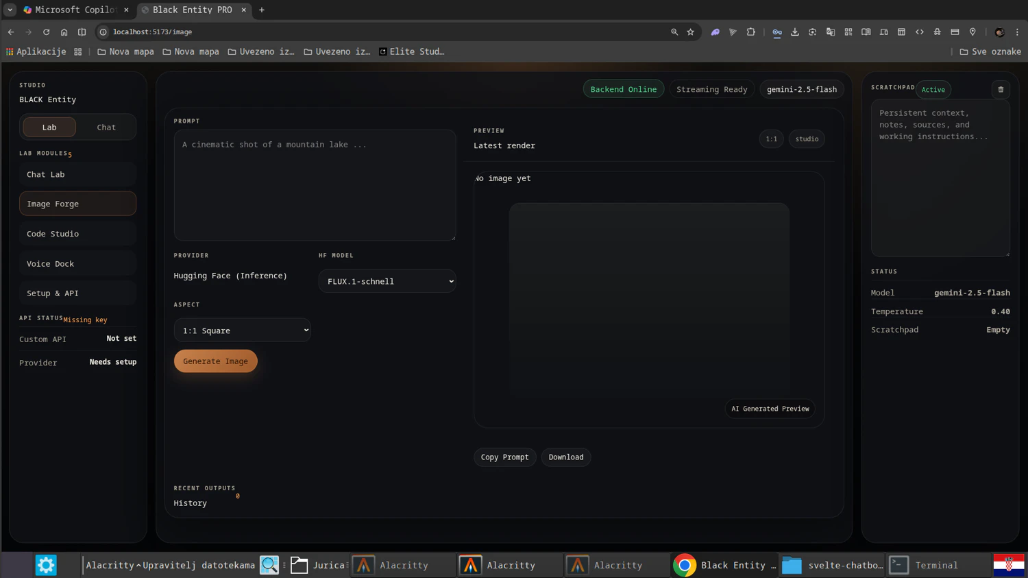
Task: Open the Setup & API module
Action: [78, 293]
